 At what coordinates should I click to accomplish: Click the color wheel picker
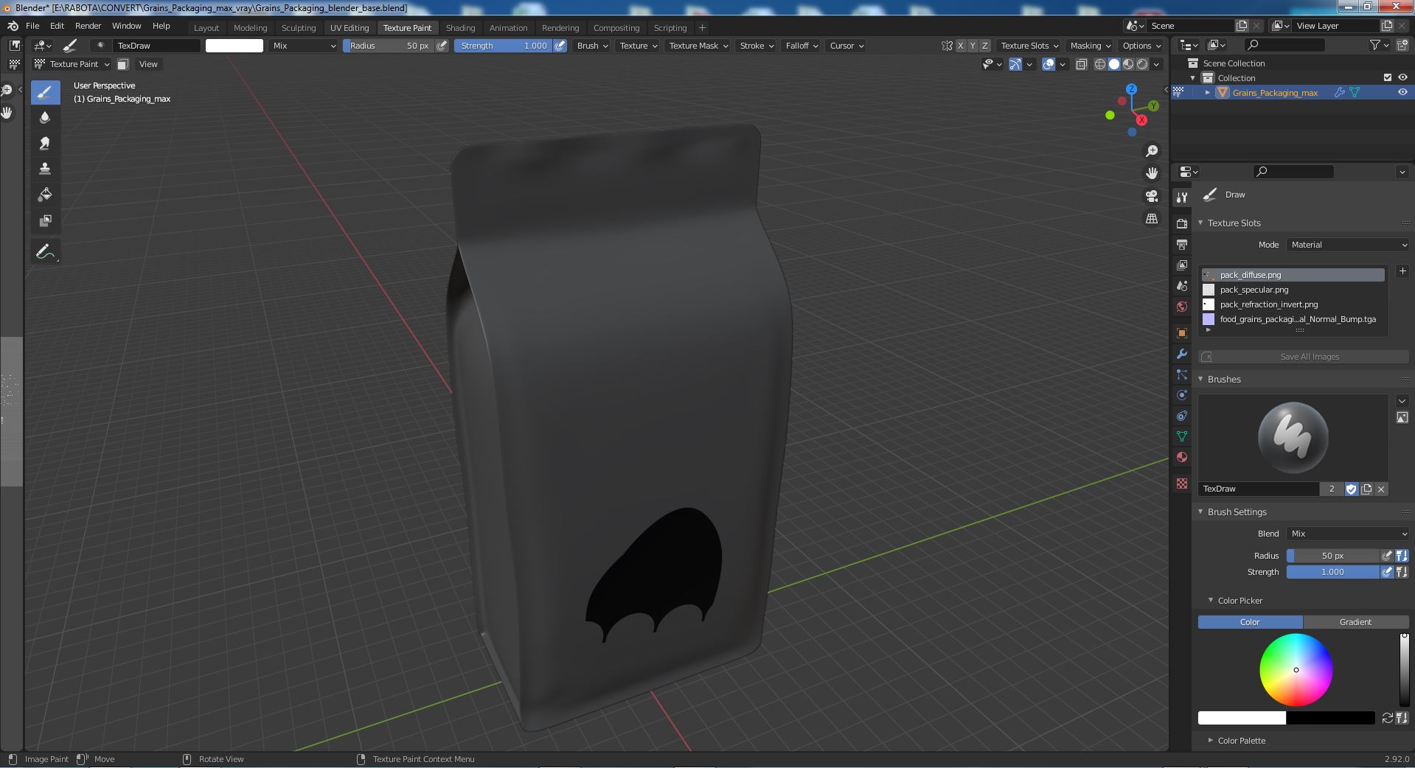tap(1296, 670)
